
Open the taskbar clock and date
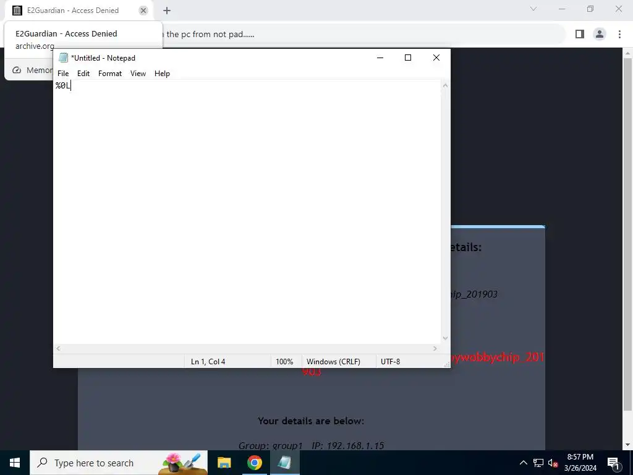580,463
